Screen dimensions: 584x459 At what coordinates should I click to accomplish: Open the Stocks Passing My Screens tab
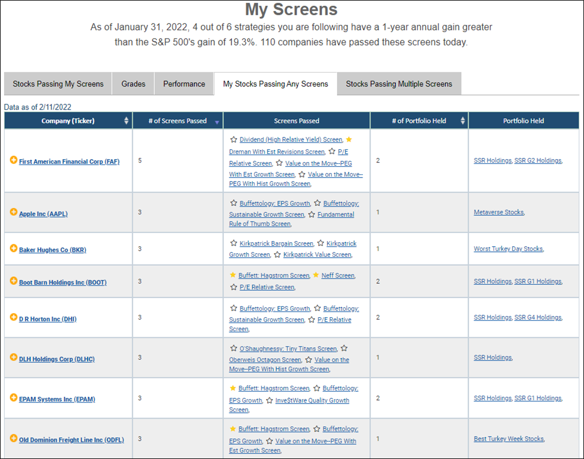[58, 84]
